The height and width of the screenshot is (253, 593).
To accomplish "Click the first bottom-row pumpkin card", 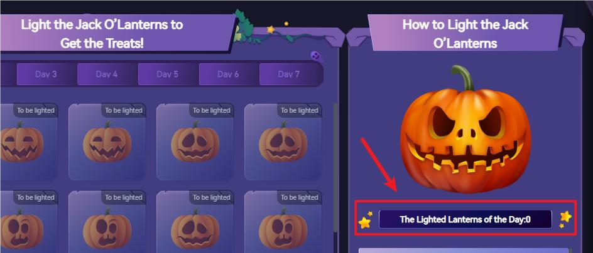I will pyautogui.click(x=29, y=222).
